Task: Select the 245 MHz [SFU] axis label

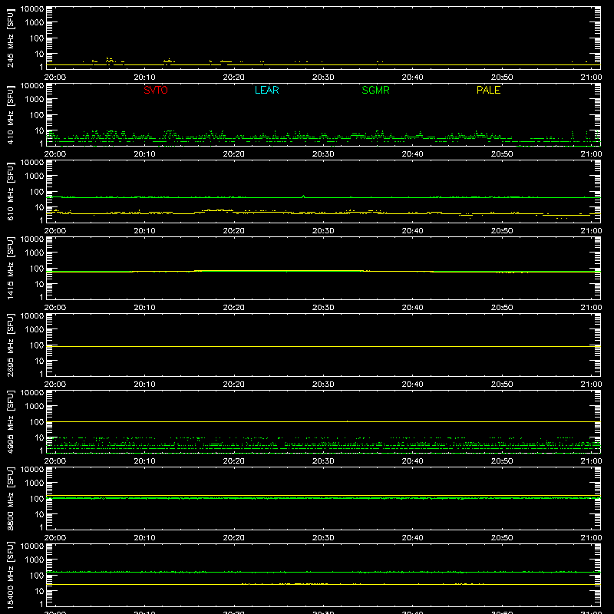Action: pos(10,38)
